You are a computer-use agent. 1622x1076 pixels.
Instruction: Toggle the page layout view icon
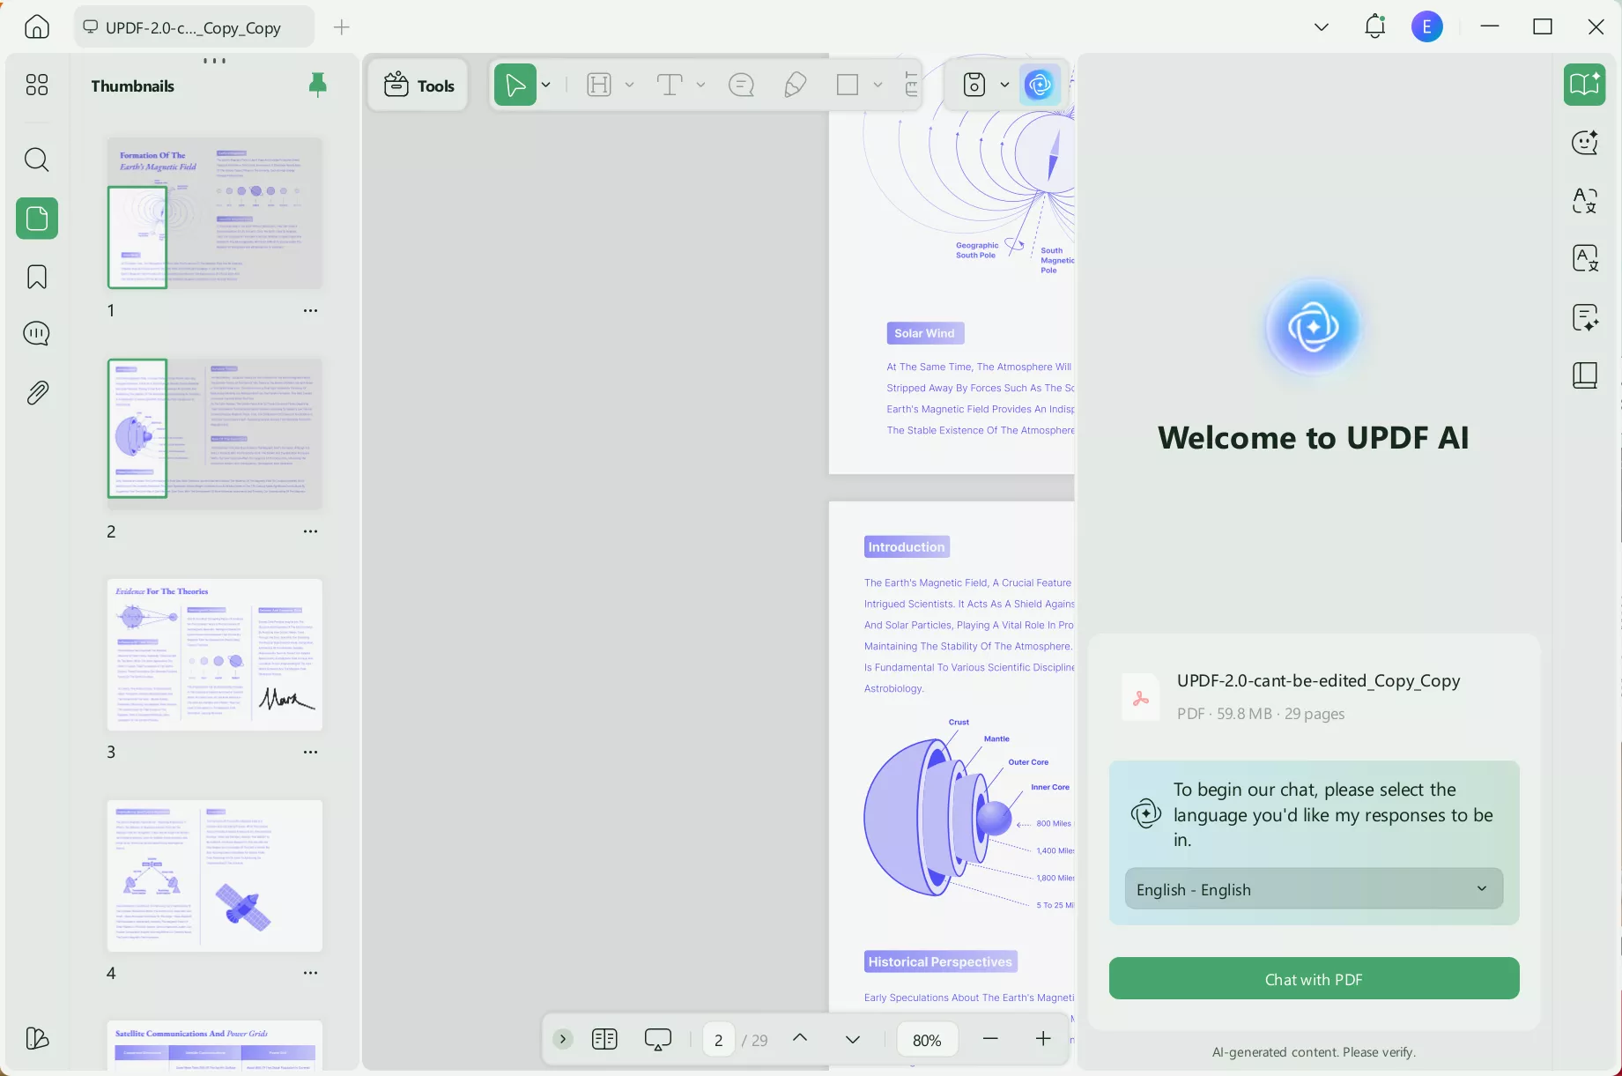(x=604, y=1039)
